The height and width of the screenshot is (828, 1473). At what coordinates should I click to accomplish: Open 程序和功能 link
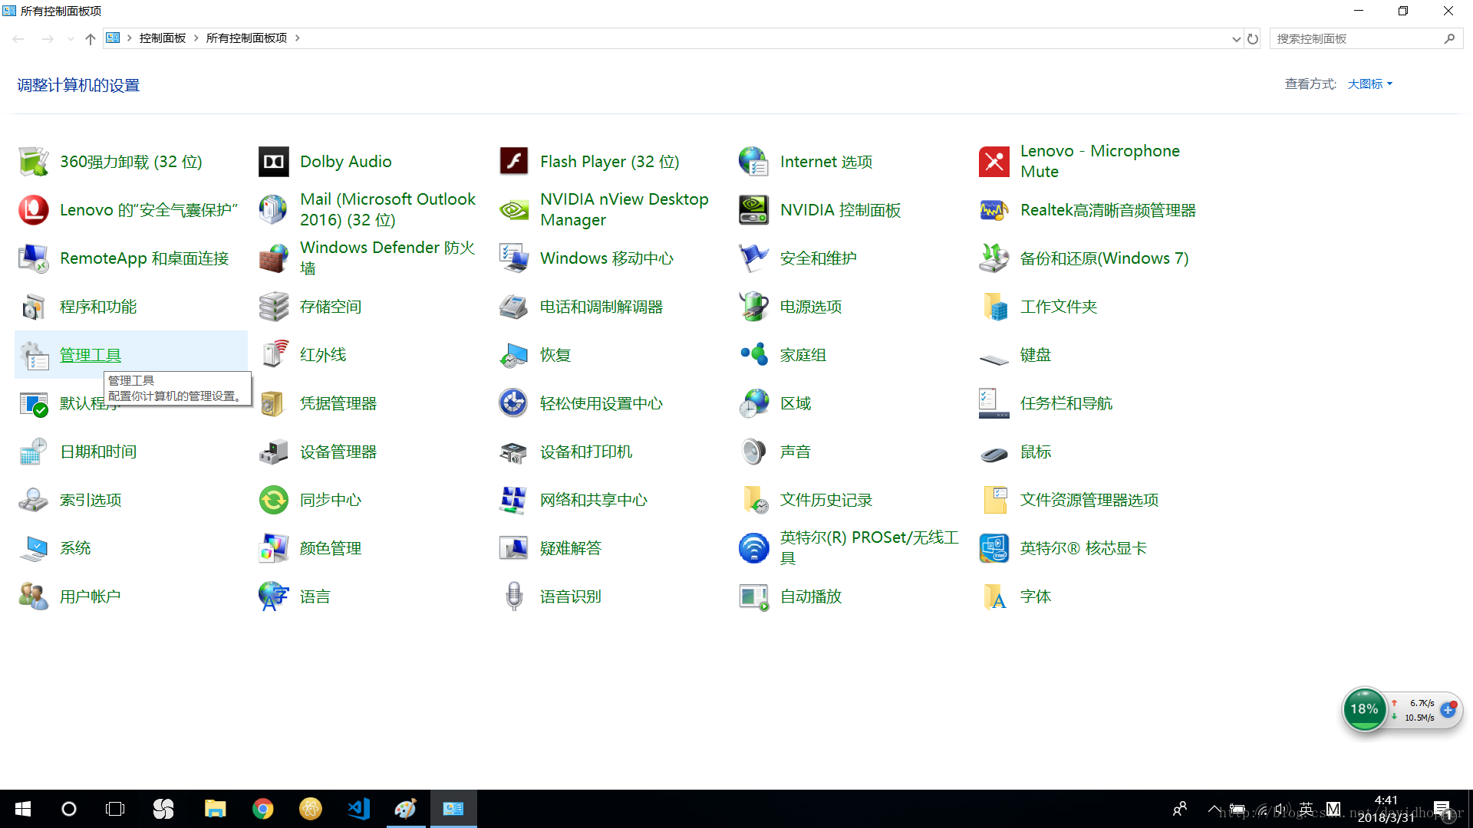(x=98, y=307)
